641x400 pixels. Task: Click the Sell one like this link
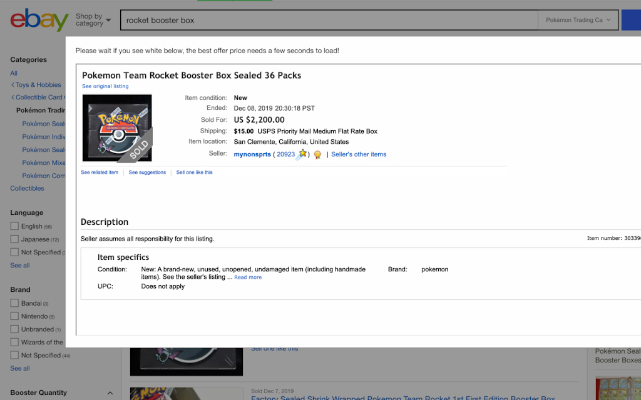[x=194, y=172]
